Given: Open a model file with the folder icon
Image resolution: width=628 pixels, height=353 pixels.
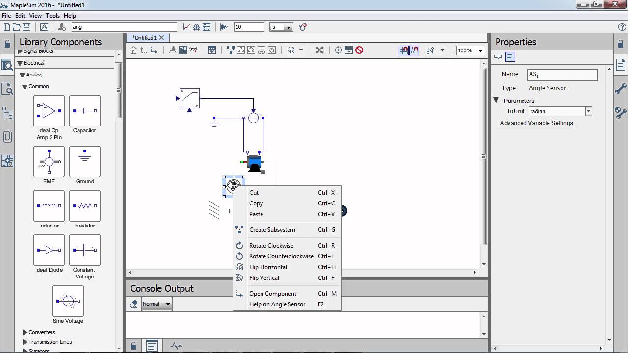Looking at the screenshot, I should (17, 27).
